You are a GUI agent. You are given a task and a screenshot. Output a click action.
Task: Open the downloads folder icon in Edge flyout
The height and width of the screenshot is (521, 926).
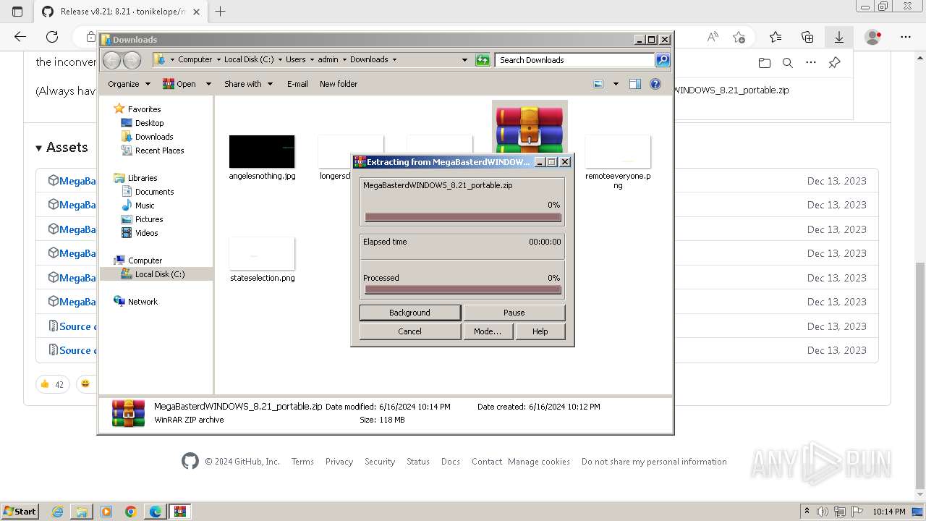tap(765, 63)
